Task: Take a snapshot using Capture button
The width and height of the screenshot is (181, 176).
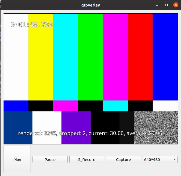Action: click(123, 160)
